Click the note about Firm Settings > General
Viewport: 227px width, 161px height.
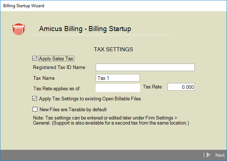coord(111,120)
